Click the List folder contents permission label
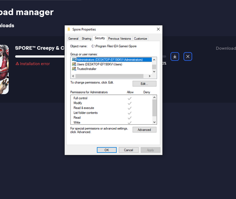Viewport: 236px width, 199px height. (x=85, y=113)
